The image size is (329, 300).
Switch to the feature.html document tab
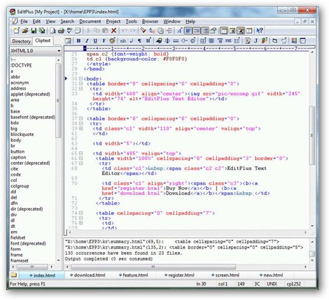133,275
